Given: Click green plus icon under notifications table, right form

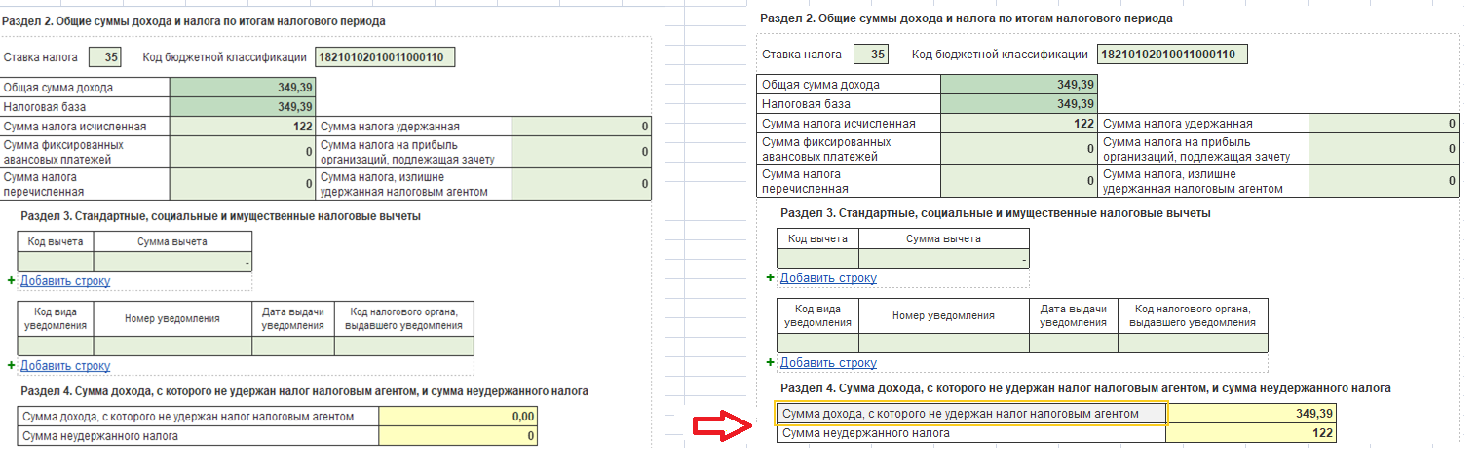Looking at the screenshot, I should click(771, 363).
